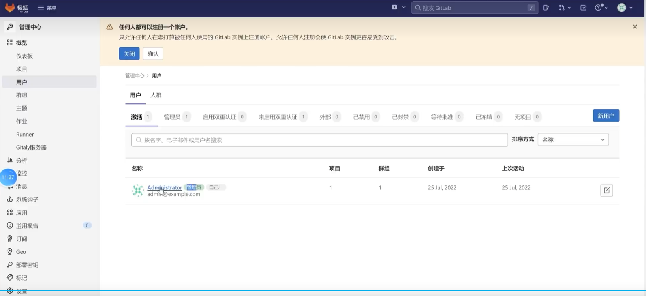Viewport: 646px width, 296px height.
Task: Select the 已封禁 filter tab
Action: click(x=405, y=117)
